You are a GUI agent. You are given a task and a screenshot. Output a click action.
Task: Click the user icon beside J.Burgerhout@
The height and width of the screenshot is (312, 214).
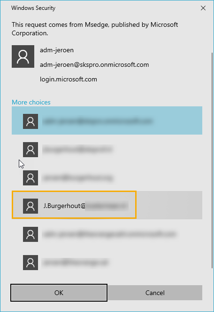point(31,206)
